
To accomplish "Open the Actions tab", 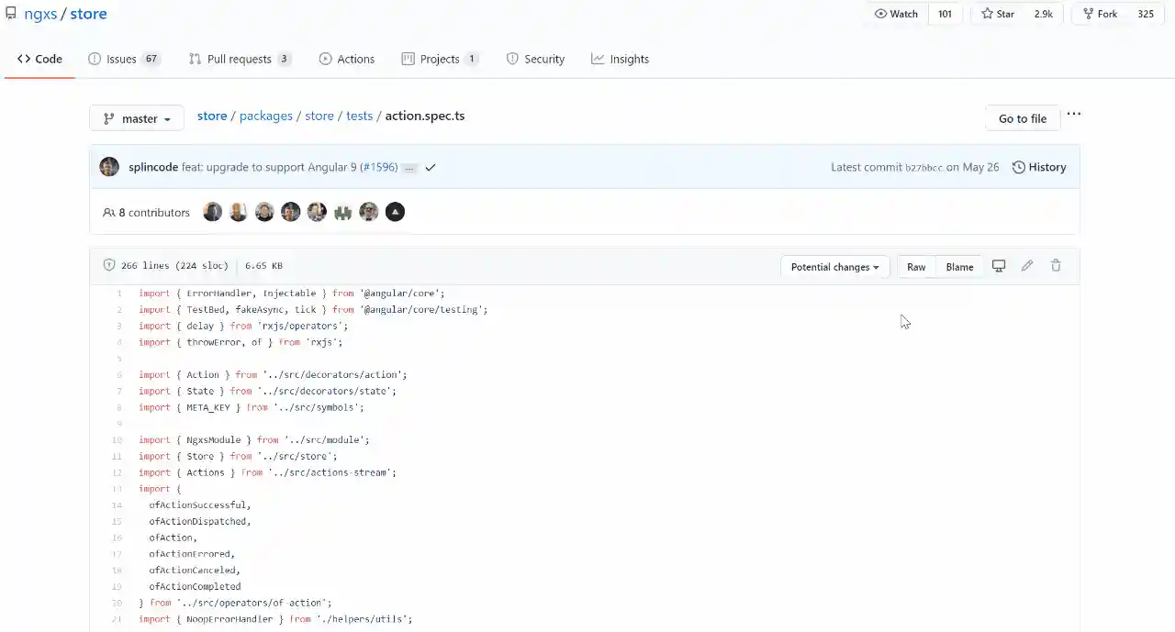I will (x=347, y=59).
